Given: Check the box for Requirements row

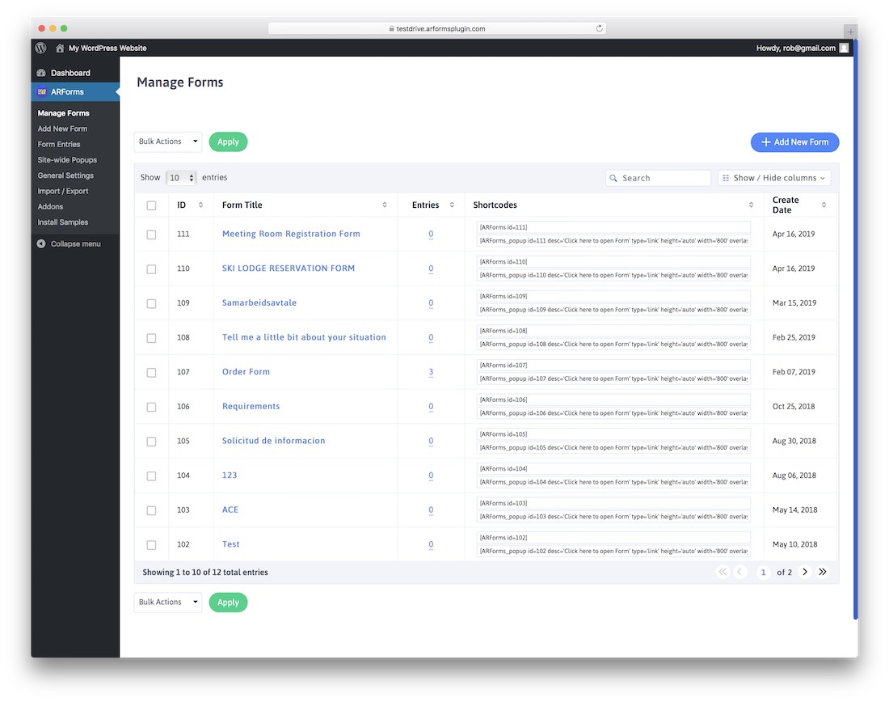Looking at the screenshot, I should tap(151, 407).
